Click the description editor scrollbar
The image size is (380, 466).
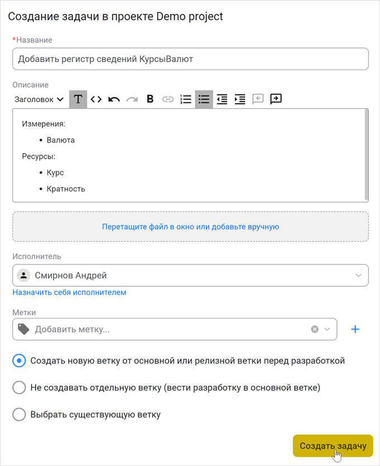(x=366, y=155)
